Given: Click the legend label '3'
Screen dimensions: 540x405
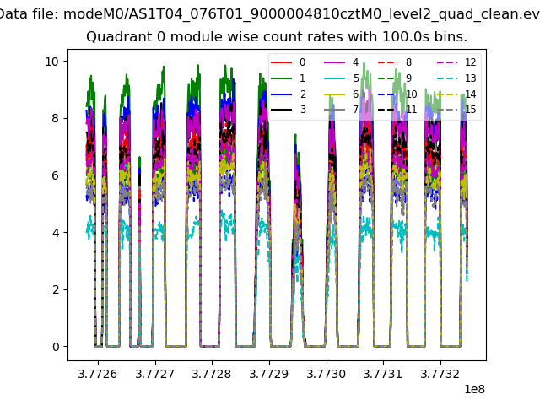Looking at the screenshot, I should click(x=303, y=110).
